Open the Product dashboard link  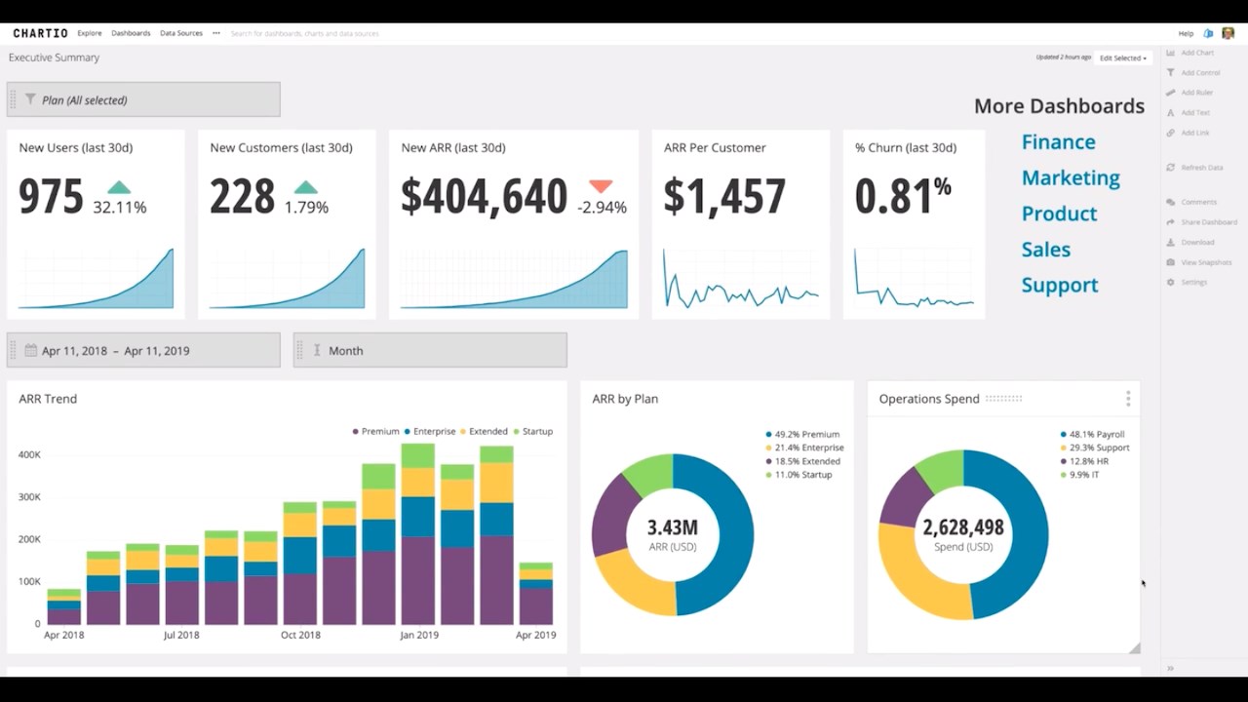[1059, 214]
